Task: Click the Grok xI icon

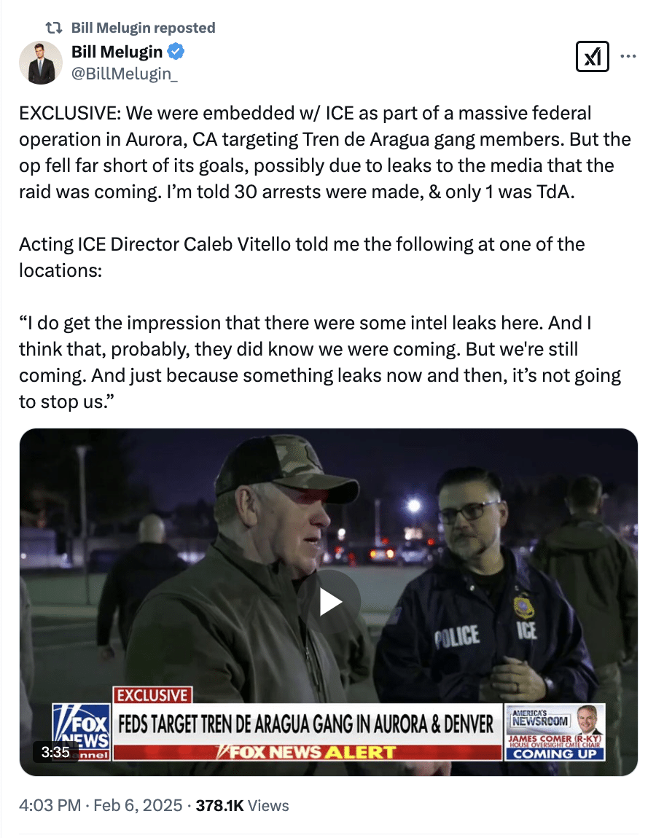Action: [x=593, y=57]
